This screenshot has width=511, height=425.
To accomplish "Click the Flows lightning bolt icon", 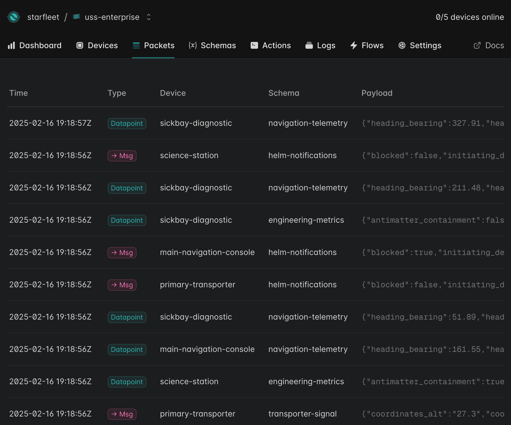I will coord(353,45).
